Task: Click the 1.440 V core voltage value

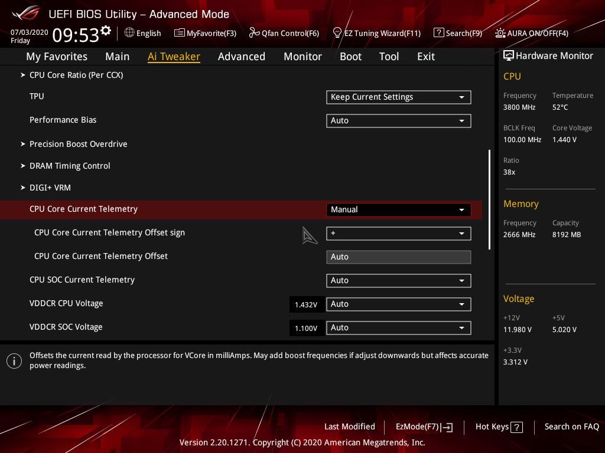Action: pyautogui.click(x=564, y=139)
